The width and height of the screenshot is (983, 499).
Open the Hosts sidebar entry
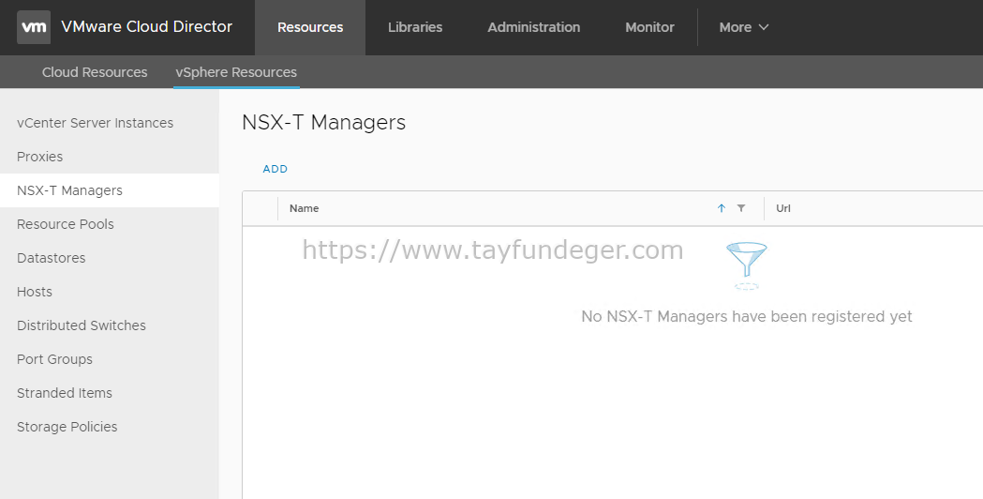[x=35, y=292]
